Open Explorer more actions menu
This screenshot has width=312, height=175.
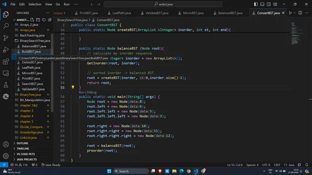[x=48, y=13]
